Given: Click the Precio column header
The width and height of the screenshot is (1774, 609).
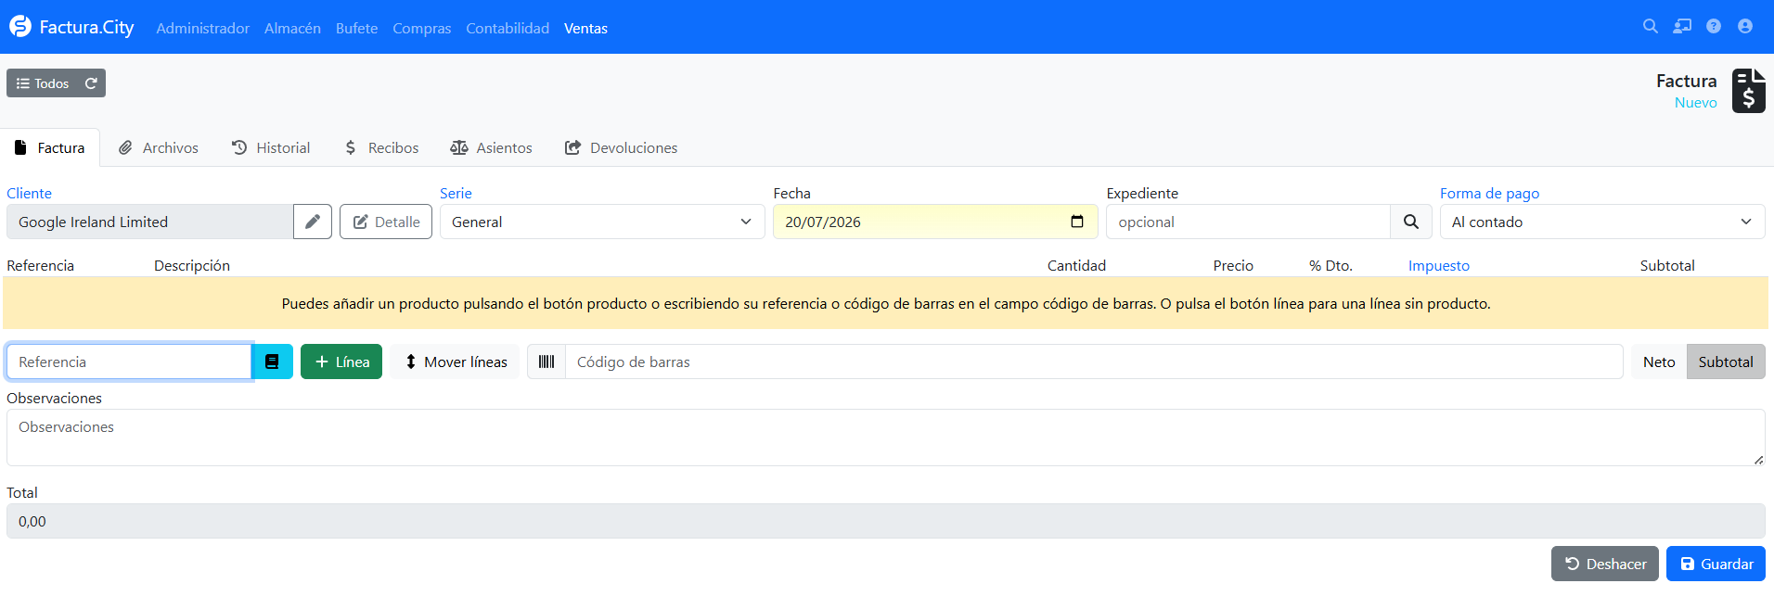Looking at the screenshot, I should pyautogui.click(x=1233, y=265).
